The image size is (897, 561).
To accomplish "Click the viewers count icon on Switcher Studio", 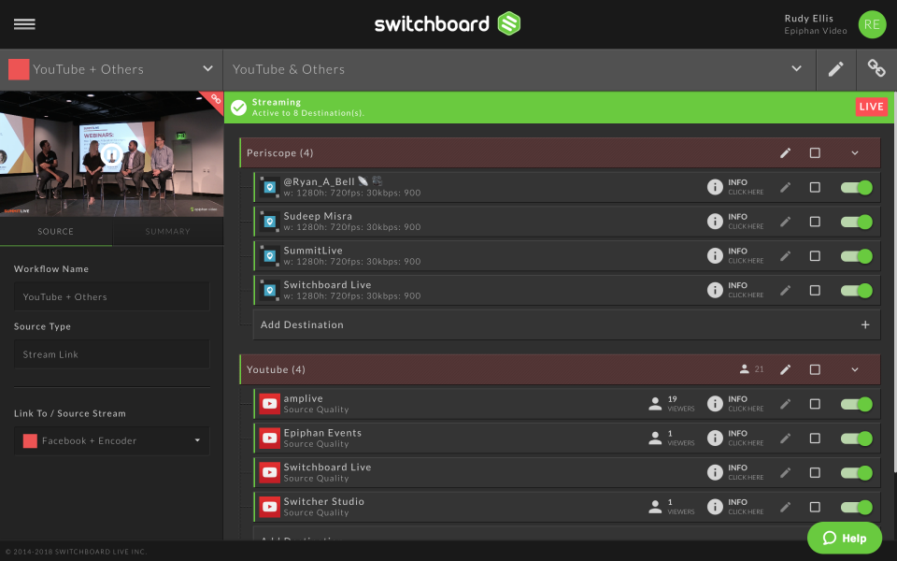I will click(x=655, y=507).
